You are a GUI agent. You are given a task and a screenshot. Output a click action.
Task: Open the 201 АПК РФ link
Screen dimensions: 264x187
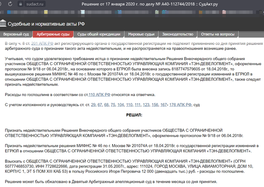coord(45,43)
